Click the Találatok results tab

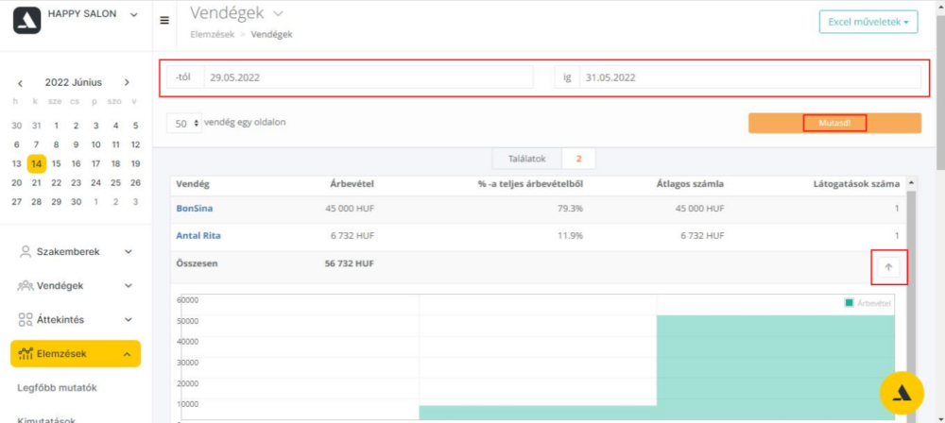[526, 159]
